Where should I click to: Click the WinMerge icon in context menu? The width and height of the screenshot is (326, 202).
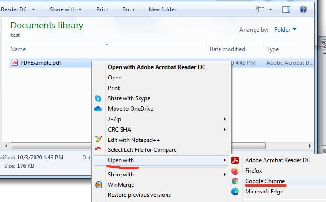click(98, 184)
